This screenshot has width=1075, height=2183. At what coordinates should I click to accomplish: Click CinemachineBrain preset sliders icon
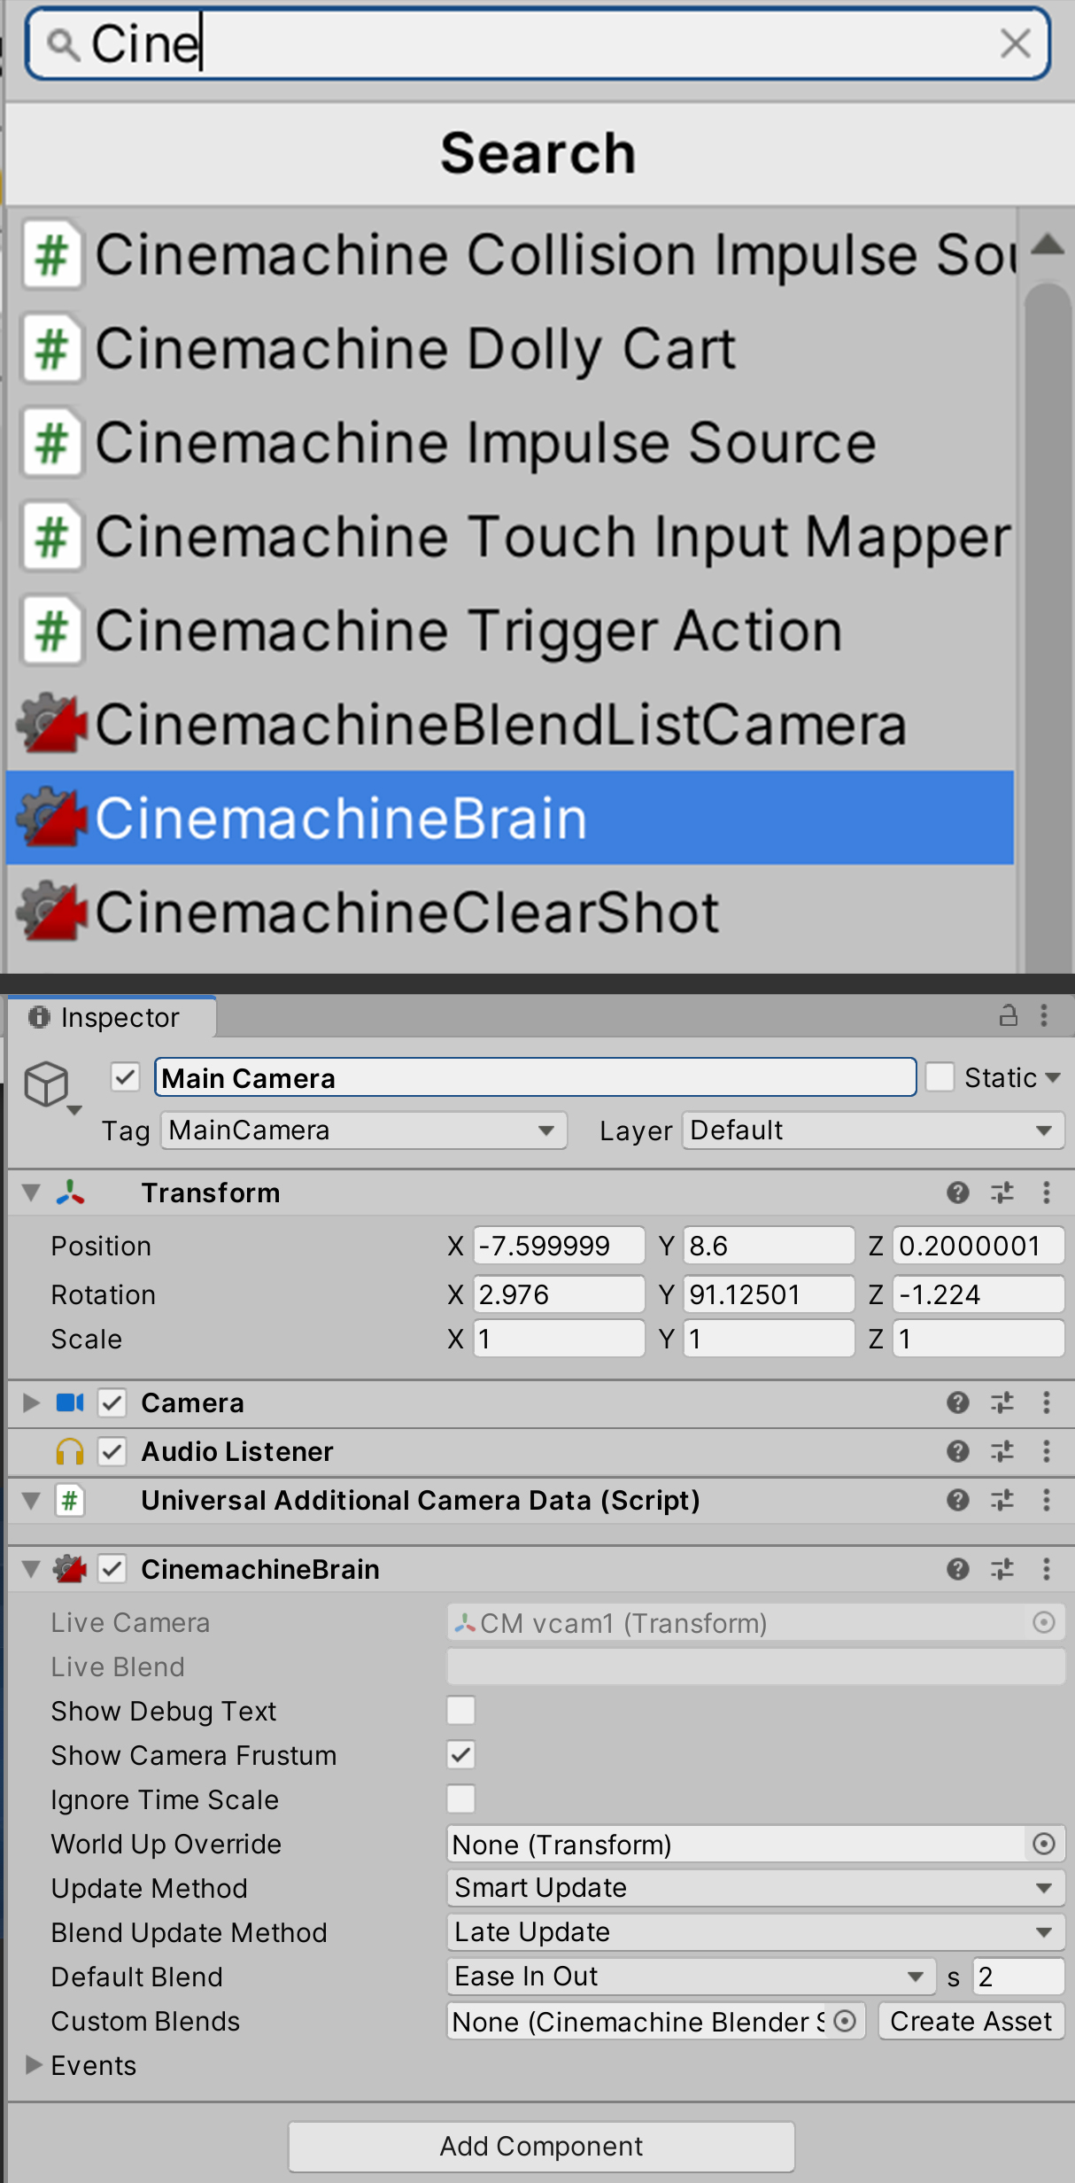pyautogui.click(x=1002, y=1569)
